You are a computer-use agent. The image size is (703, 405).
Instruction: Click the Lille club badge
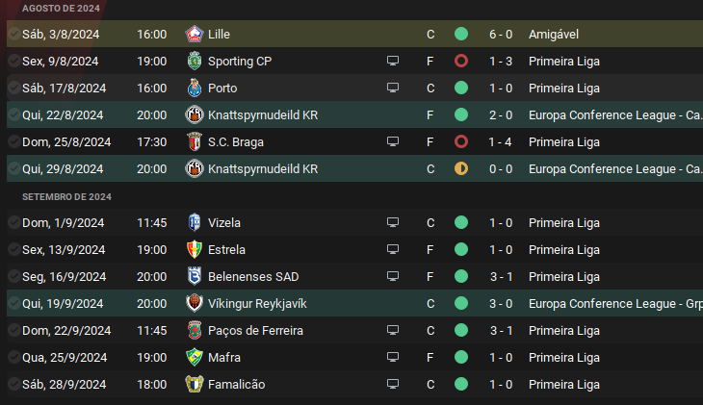coord(195,34)
